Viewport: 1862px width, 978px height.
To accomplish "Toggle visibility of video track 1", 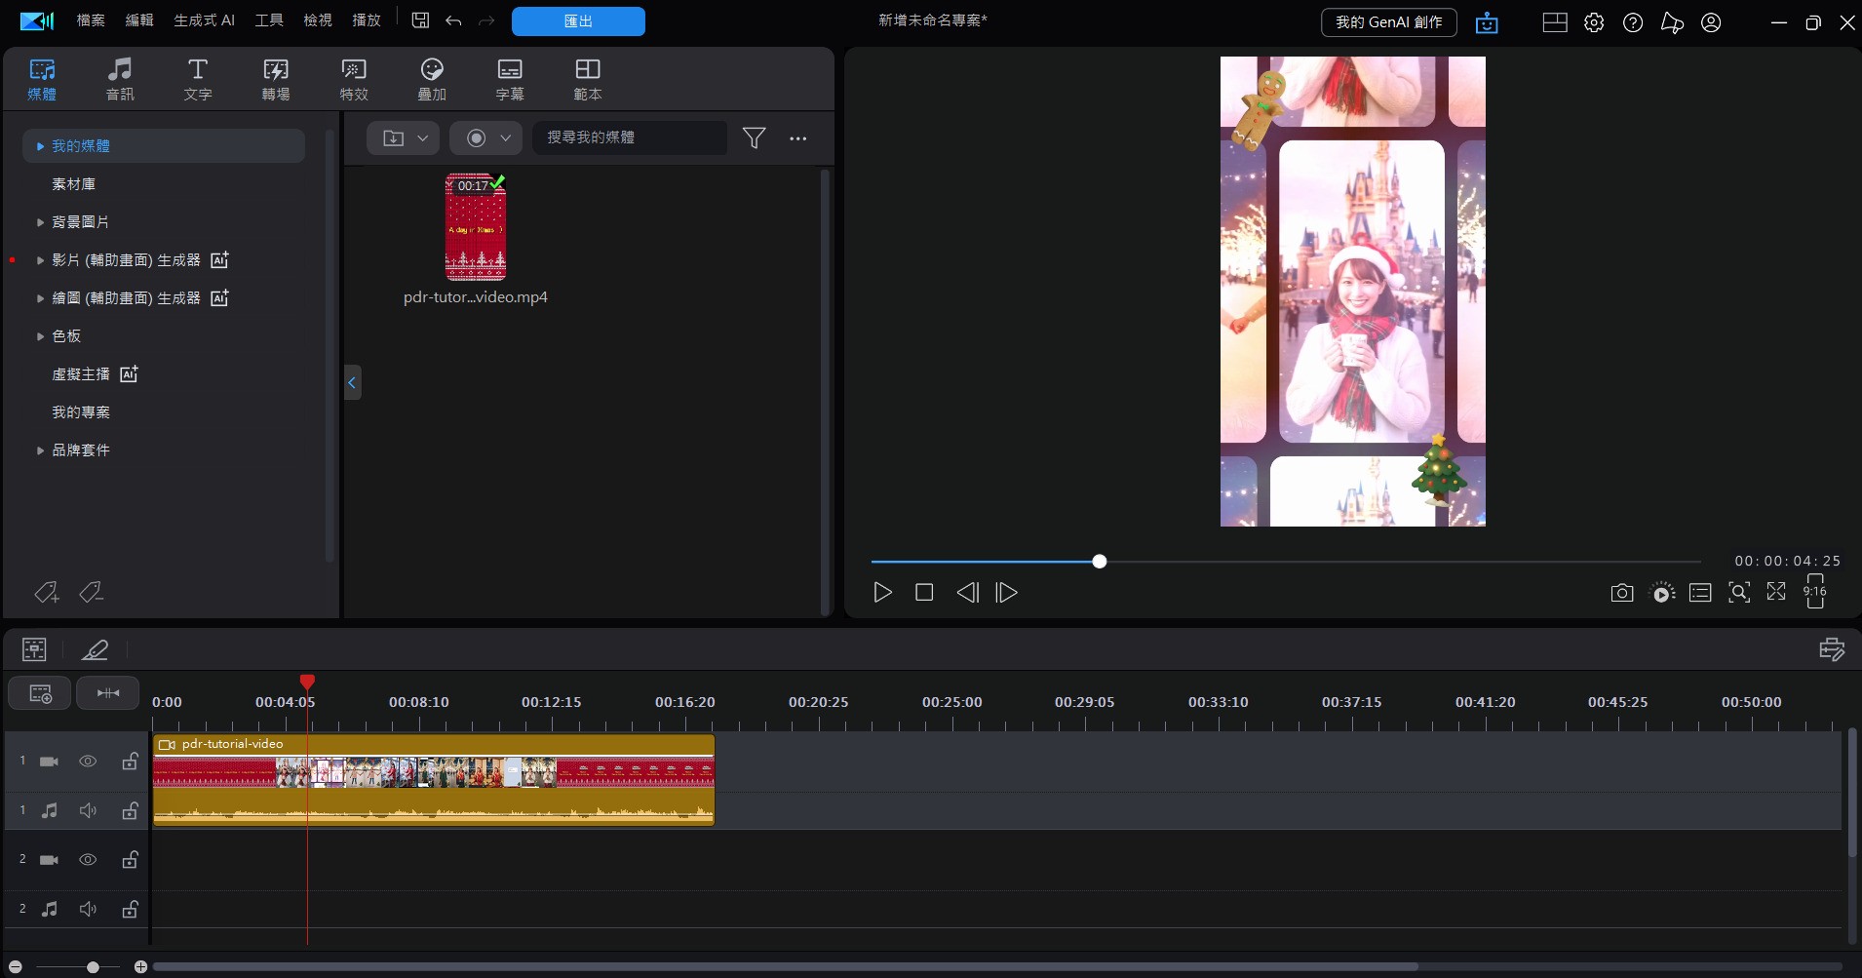I will [88, 762].
